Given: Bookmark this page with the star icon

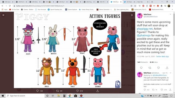Looking at the screenshot, I should click(135, 6).
